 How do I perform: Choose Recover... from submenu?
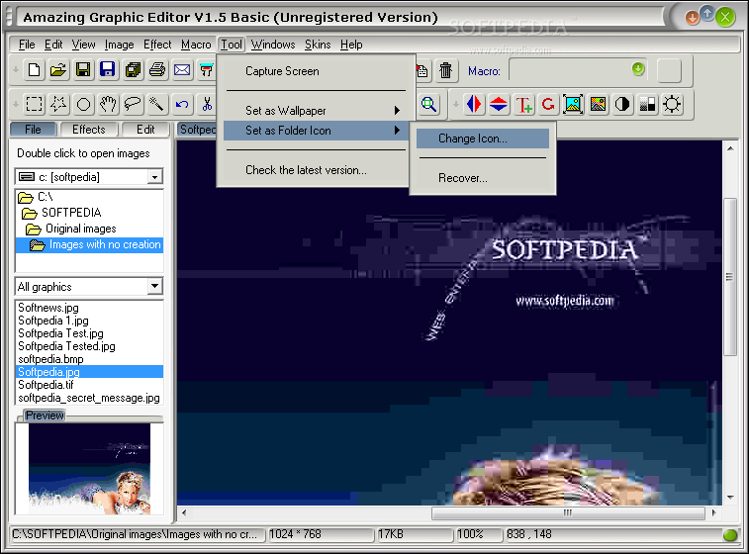483,178
